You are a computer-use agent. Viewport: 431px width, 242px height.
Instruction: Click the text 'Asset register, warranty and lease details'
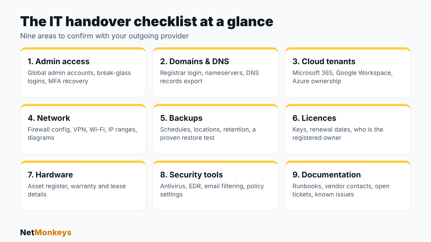click(77, 190)
